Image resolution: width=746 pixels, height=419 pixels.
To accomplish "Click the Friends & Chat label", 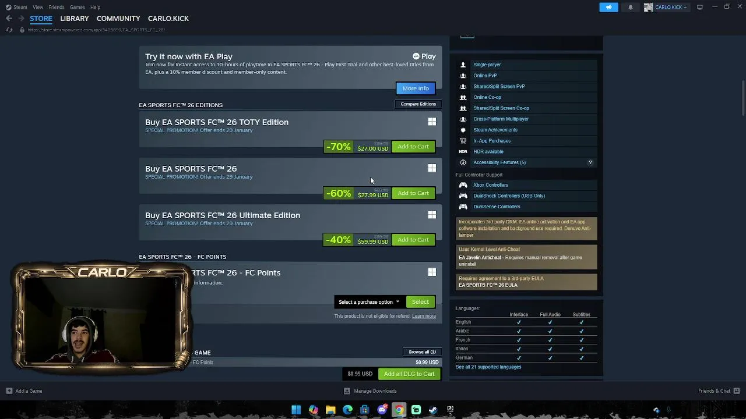I will (x=714, y=391).
